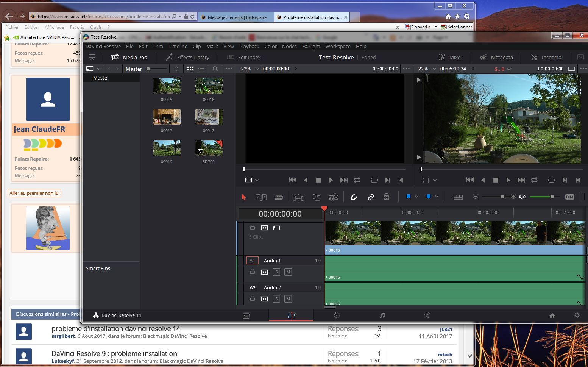Open Project Manager home icon
588x367 pixels.
[x=552, y=315]
